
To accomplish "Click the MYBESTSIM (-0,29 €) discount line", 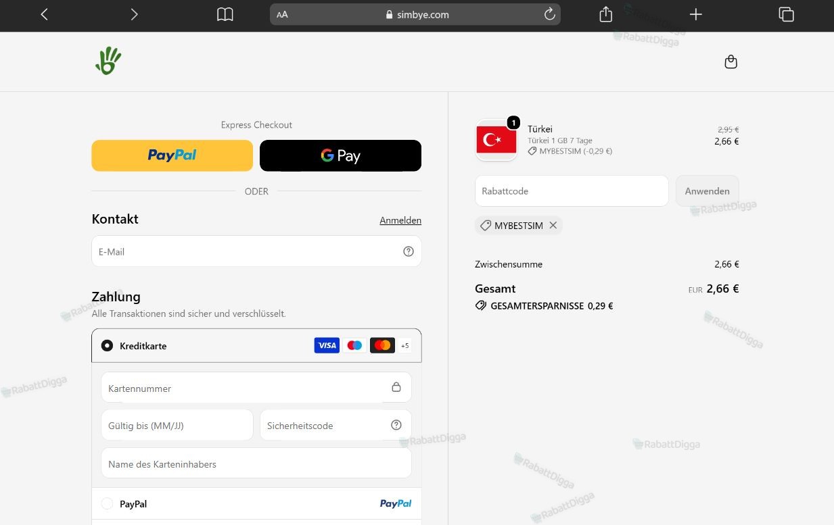I will click(570, 151).
